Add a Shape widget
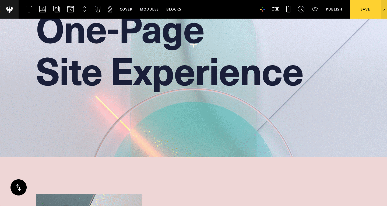Image resolution: width=387 pixels, height=206 pixels. tap(110, 9)
